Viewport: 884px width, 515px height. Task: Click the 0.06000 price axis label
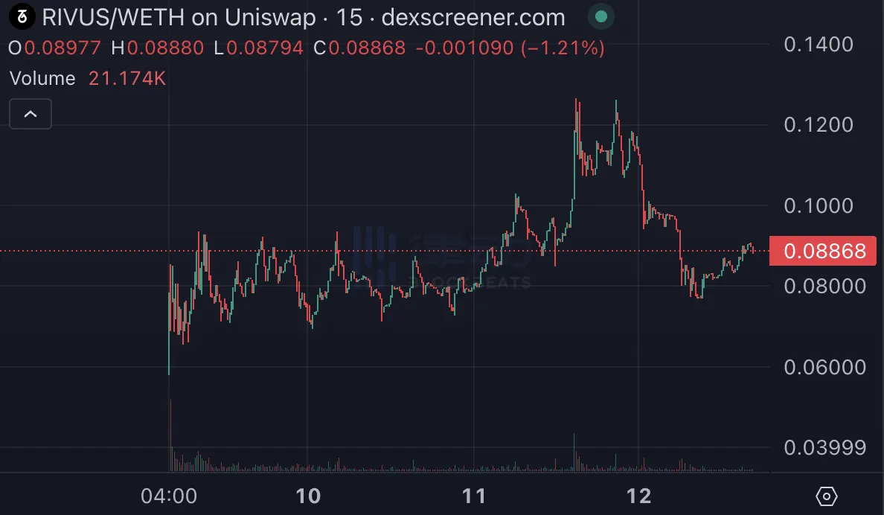click(x=824, y=367)
